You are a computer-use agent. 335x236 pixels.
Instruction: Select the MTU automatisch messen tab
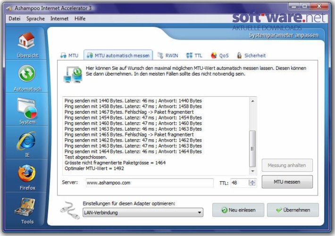click(118, 56)
